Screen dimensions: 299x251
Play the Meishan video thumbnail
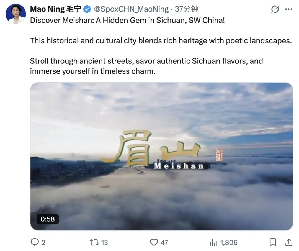coord(161,156)
